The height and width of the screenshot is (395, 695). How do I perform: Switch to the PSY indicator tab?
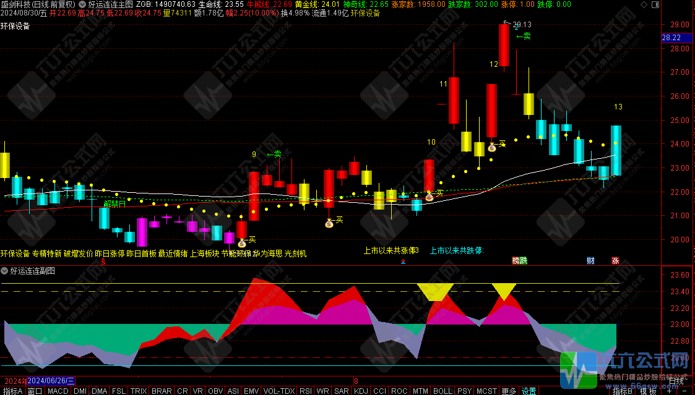(x=465, y=391)
